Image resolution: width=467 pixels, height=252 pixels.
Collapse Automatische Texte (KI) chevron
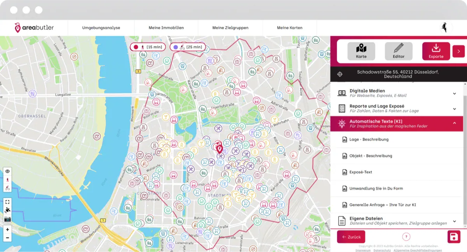454,123
